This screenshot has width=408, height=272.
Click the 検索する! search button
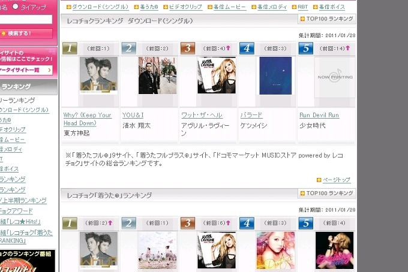26,34
